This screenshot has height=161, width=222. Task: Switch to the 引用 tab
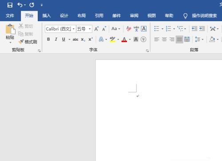coord(99,15)
